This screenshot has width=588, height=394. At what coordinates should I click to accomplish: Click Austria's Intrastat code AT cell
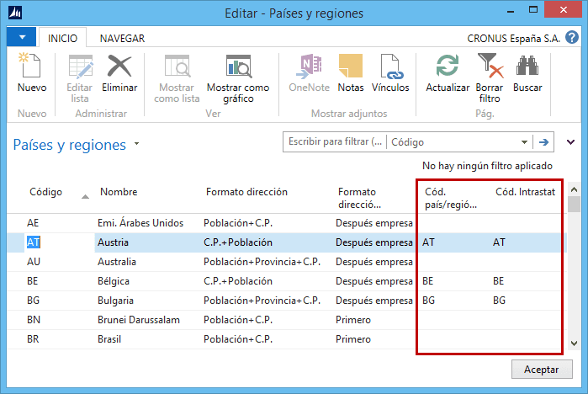click(499, 242)
